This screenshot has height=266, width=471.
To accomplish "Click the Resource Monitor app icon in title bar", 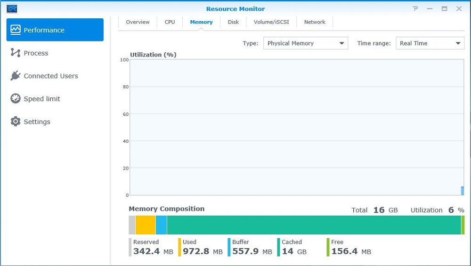I will tap(12, 8).
